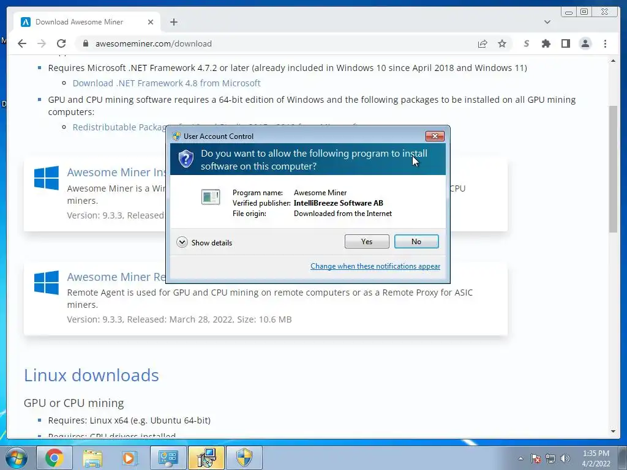627x470 pixels.
Task: Click the address bar URL
Action: pos(154,43)
